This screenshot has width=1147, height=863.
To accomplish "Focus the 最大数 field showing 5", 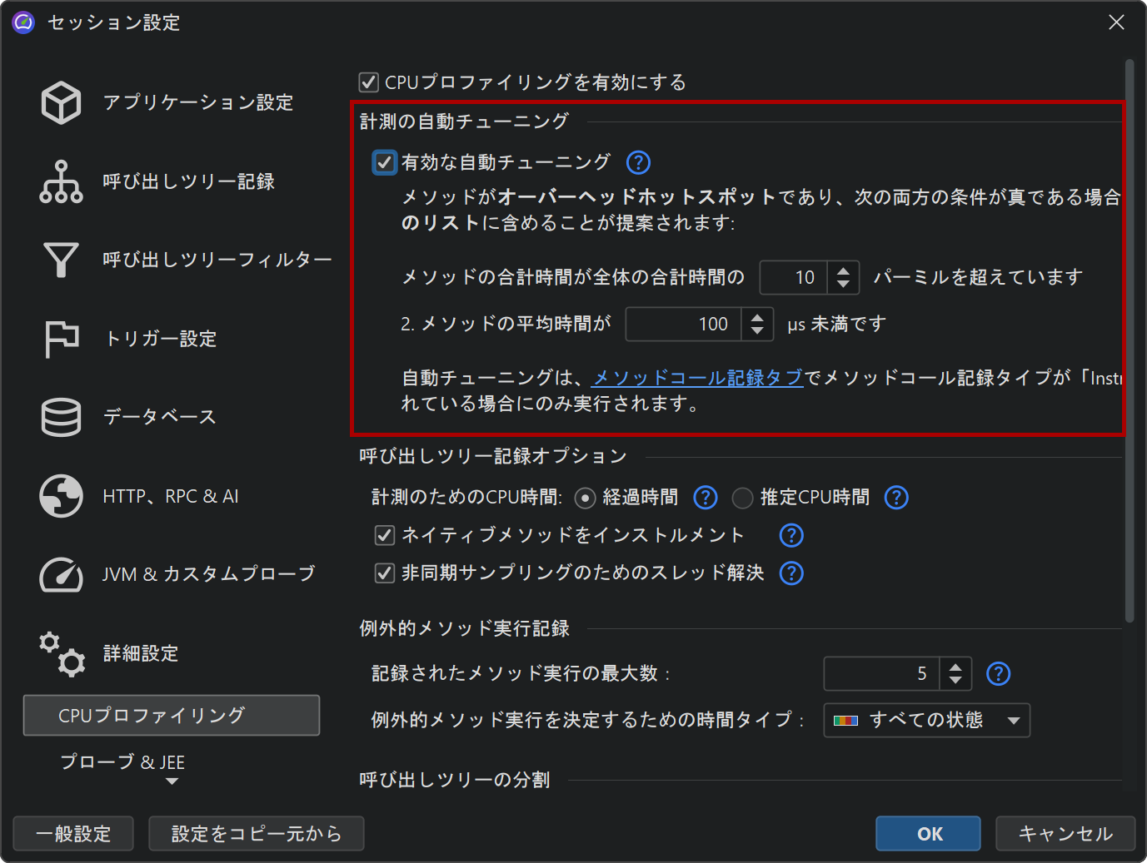I will [881, 674].
